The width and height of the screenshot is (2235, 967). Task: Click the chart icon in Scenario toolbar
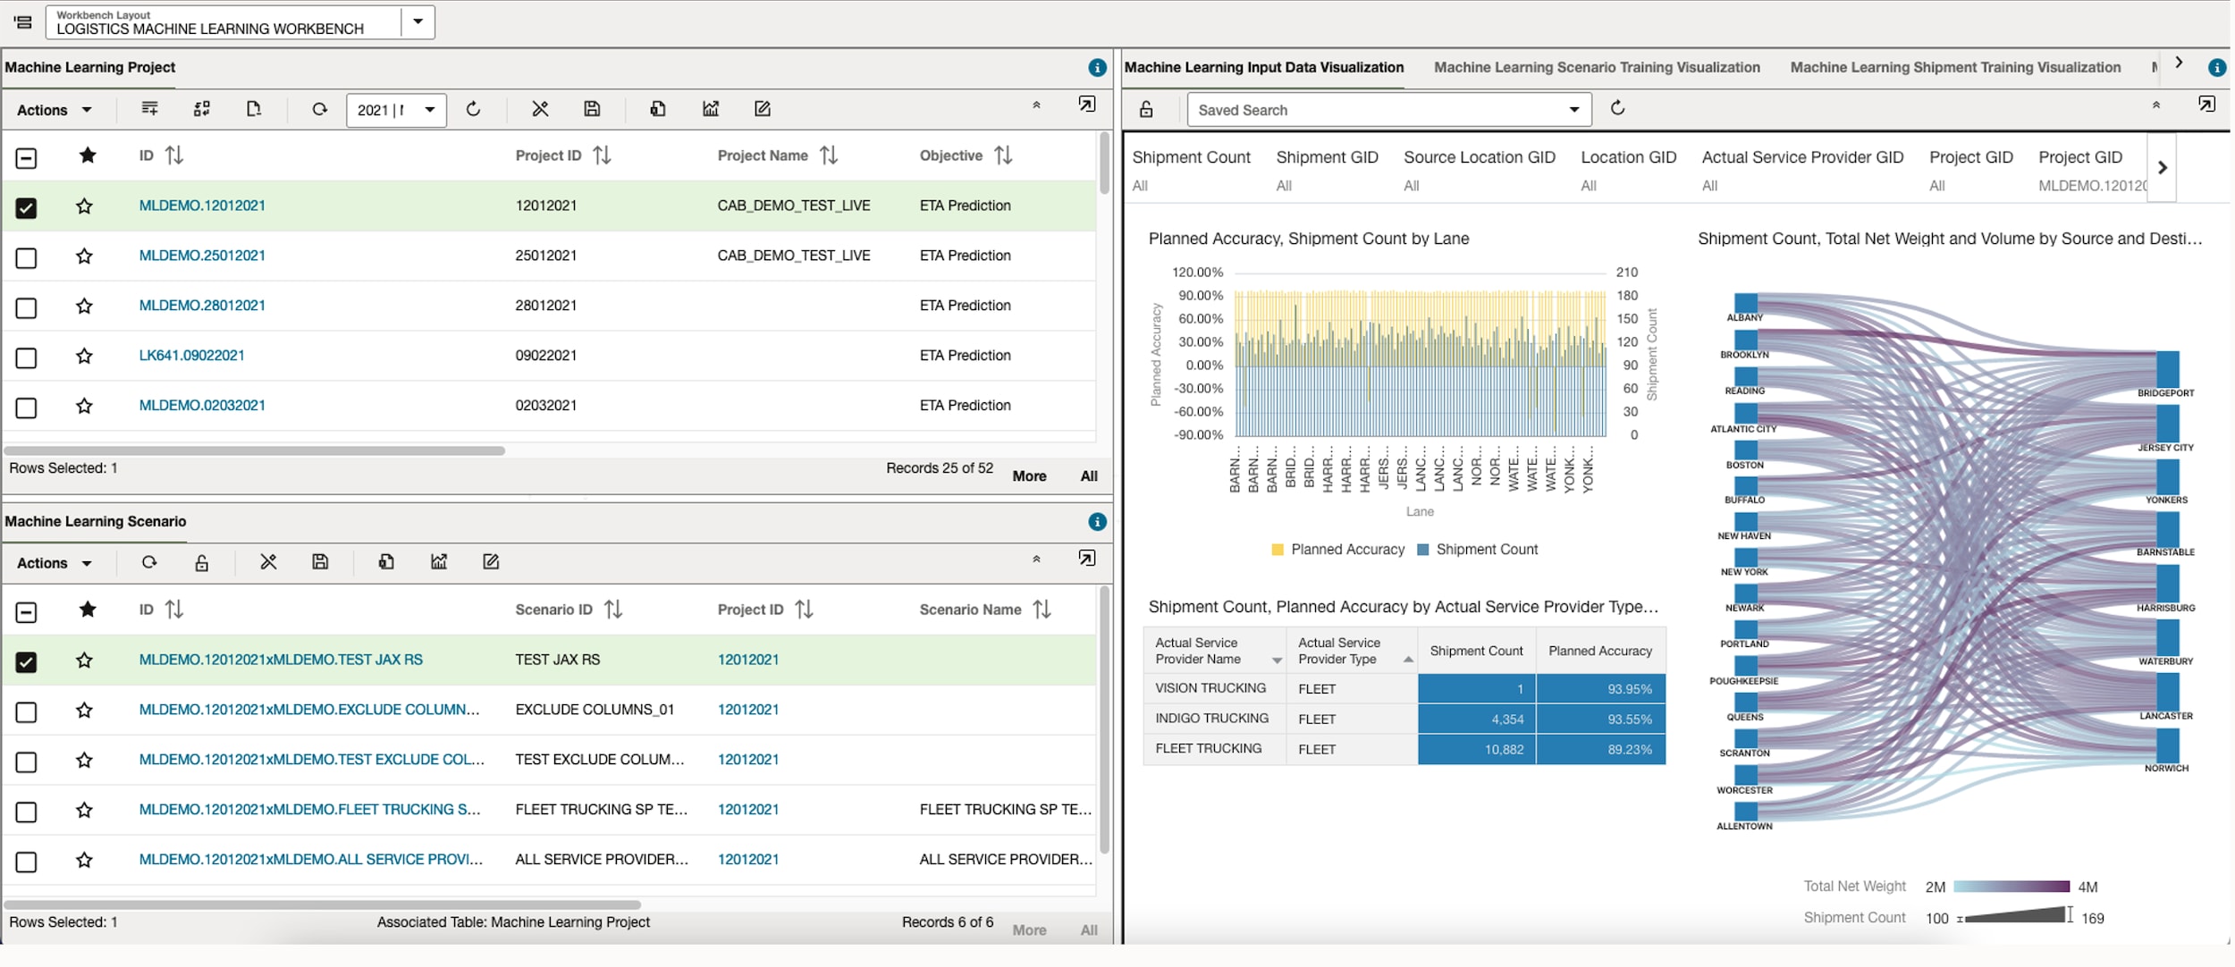click(439, 562)
